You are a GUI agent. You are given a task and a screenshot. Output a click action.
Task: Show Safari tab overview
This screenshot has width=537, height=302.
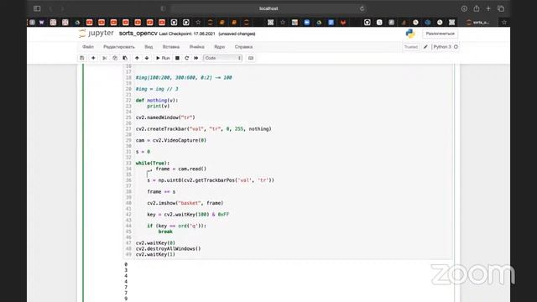point(501,8)
